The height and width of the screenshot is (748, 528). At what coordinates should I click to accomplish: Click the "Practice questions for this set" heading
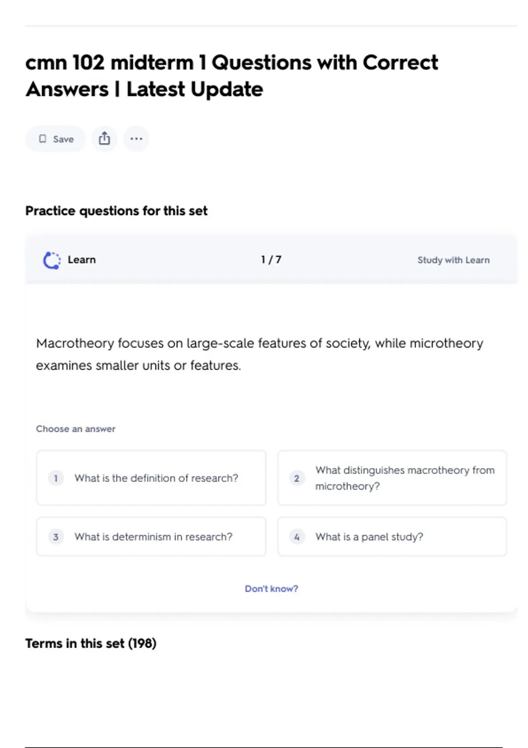pyautogui.click(x=116, y=211)
